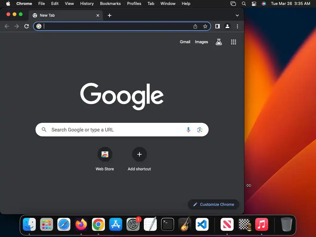Open Chrome three-dot menu

pos(237,26)
